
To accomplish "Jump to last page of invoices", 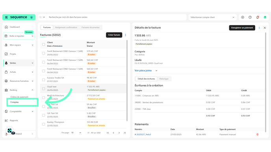I will 125,133.
